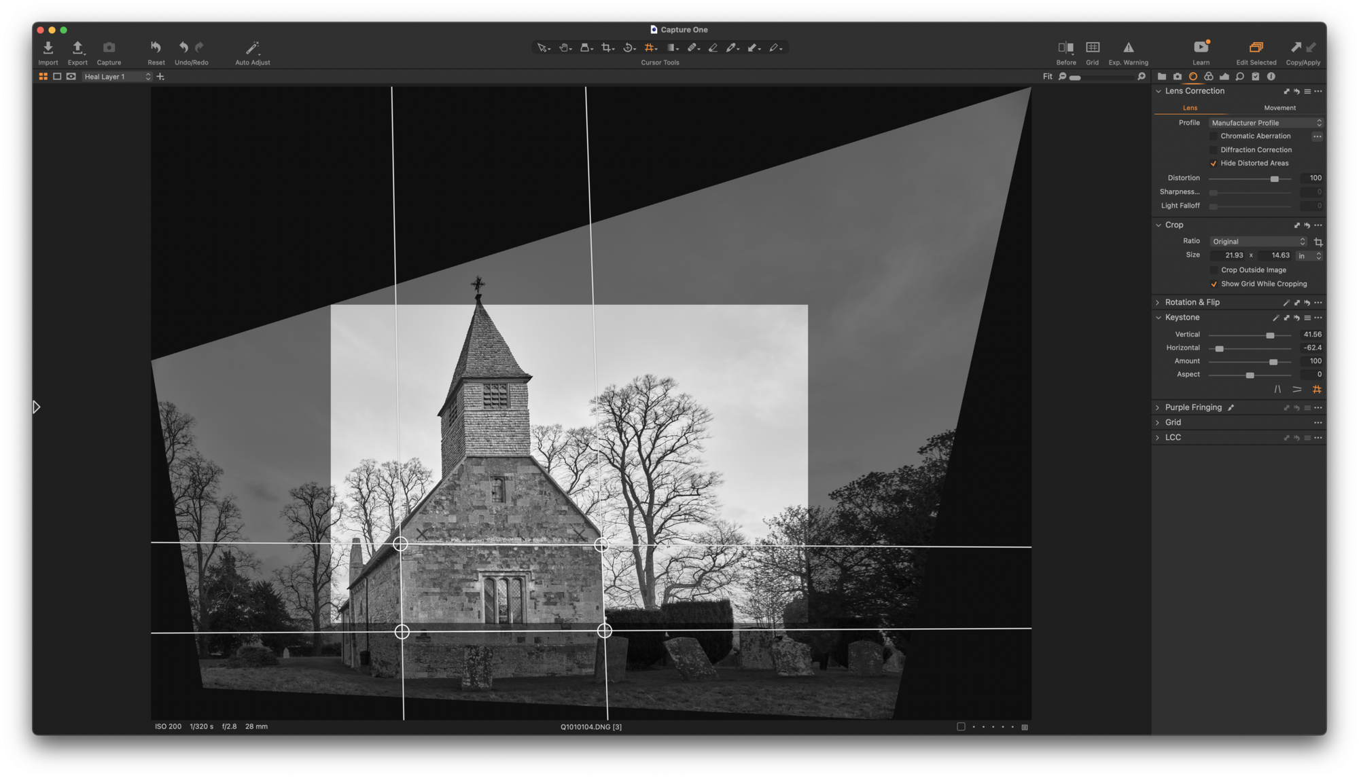Screen dimensions: 1359x778
Task: Toggle Edit Selected variants
Action: 1256,48
